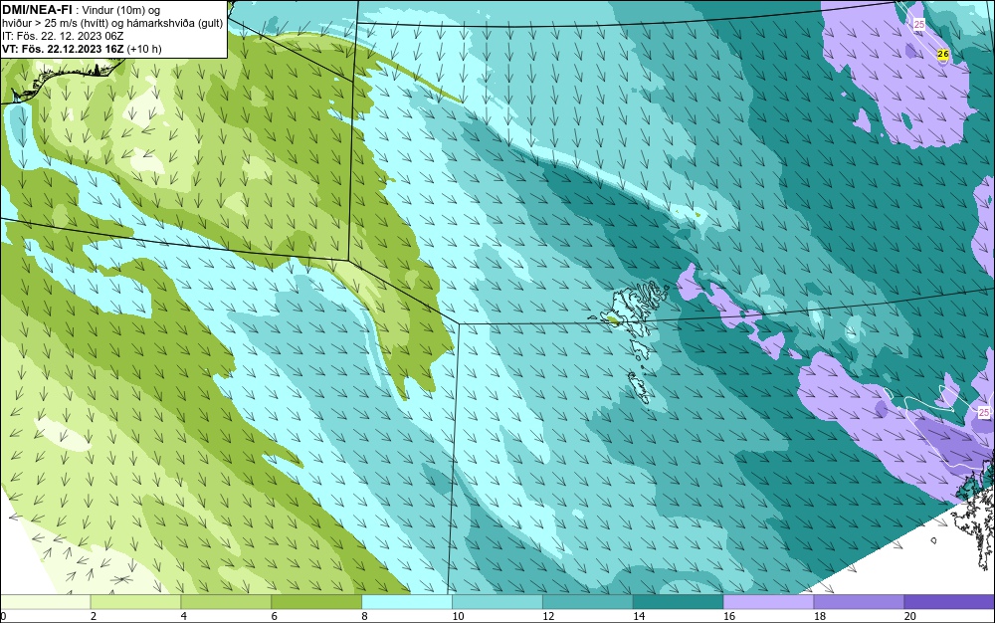
Task: Click the legend scale value 4
Action: (x=184, y=616)
